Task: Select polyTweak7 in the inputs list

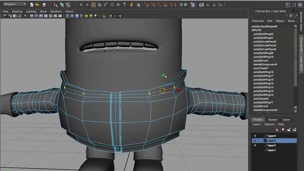Action: [261, 68]
